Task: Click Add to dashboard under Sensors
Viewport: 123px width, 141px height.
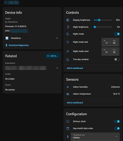Action: (75, 103)
